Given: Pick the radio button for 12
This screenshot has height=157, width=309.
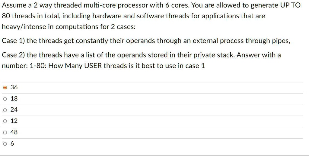Looking at the screenshot, I should tap(5, 122).
